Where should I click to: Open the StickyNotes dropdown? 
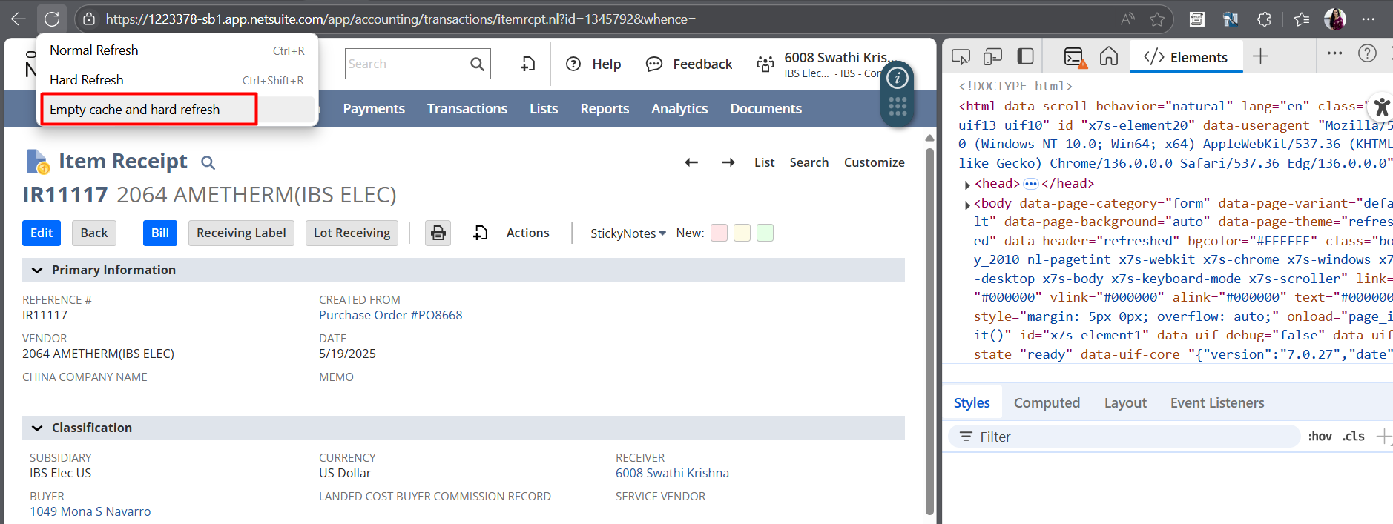tap(628, 233)
